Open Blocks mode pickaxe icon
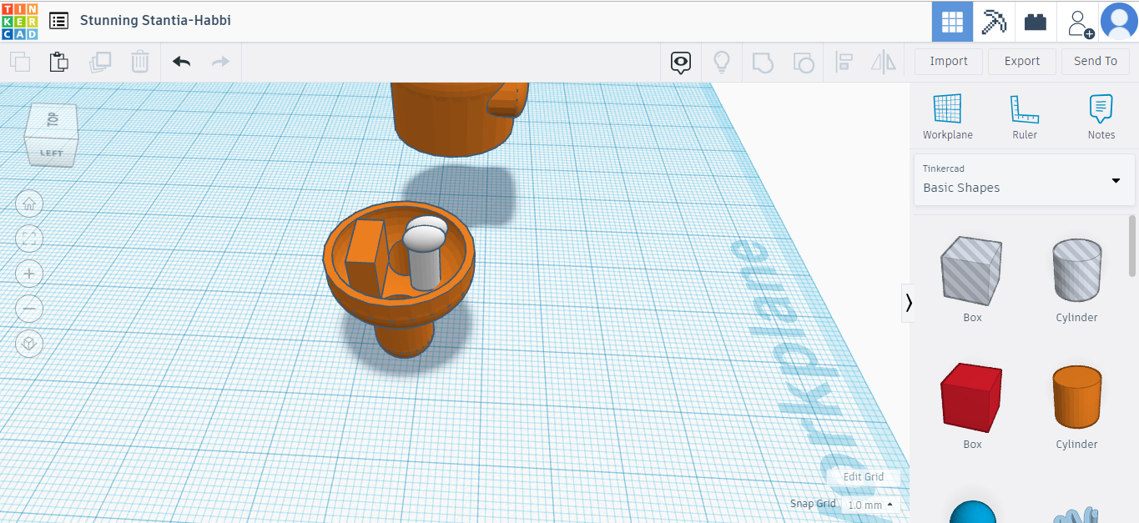The image size is (1139, 523). point(994,22)
